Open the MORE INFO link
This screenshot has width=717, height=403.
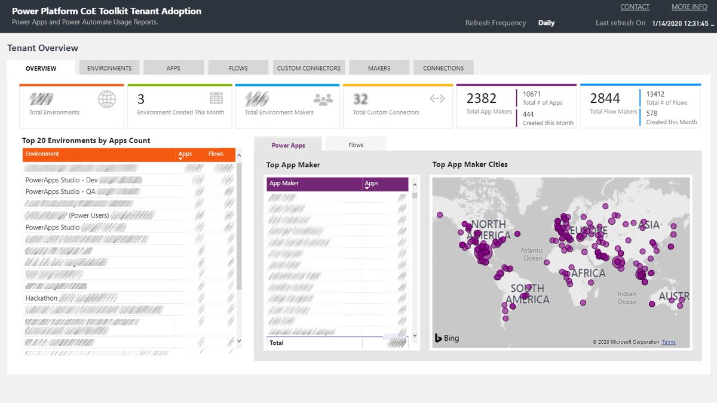690,7
